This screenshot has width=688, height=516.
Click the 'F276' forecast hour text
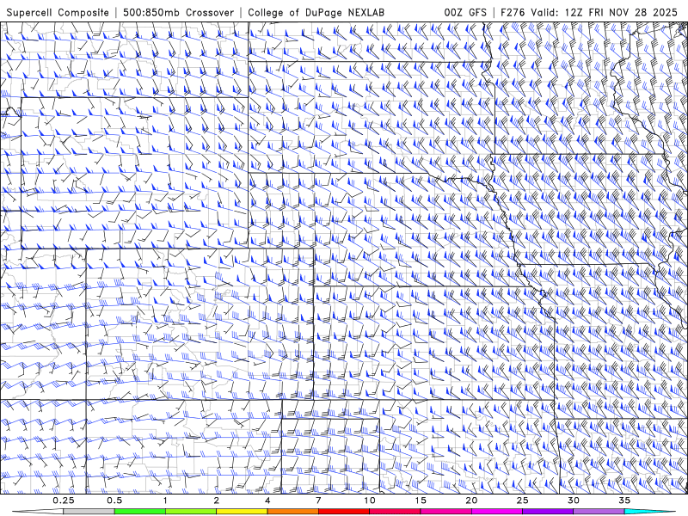pyautogui.click(x=513, y=12)
